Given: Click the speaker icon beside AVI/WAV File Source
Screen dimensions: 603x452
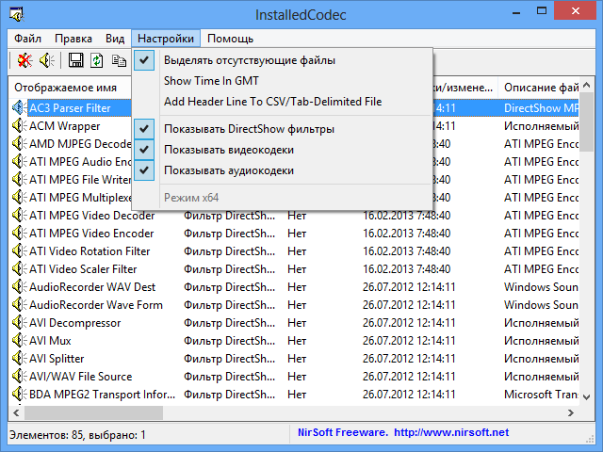Looking at the screenshot, I should 19,377.
